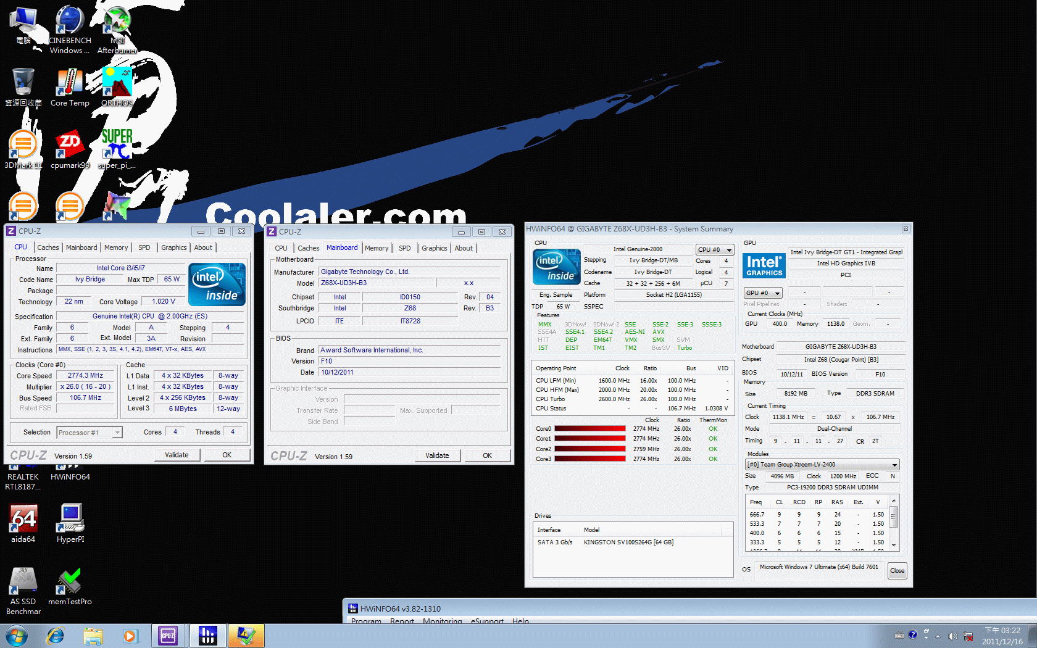1037x648 pixels.
Task: Open the AS SSD Benchmark desktop icon
Action: coord(23,591)
